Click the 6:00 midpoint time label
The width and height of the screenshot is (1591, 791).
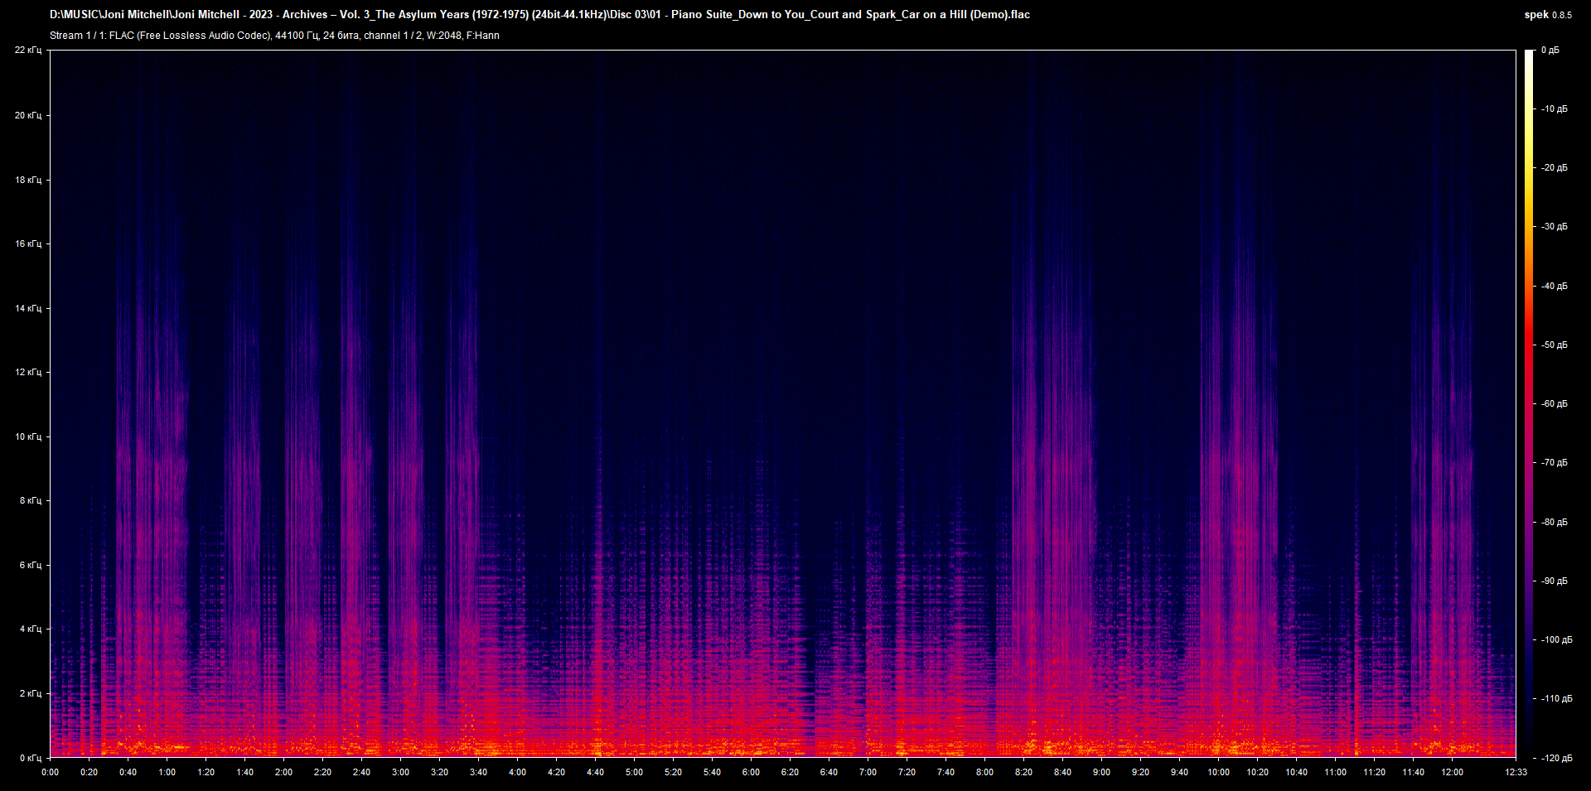pos(752,771)
